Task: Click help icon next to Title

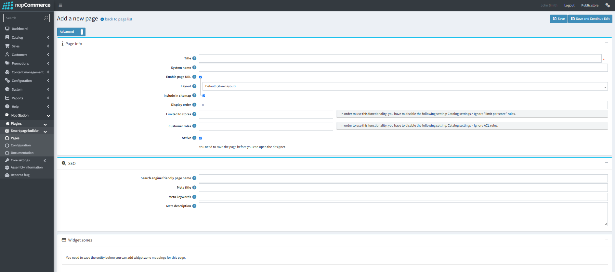Action: point(194,58)
